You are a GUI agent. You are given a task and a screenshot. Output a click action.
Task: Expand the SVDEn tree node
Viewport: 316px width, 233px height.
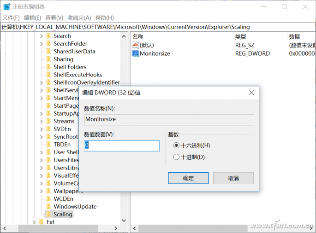(42, 129)
